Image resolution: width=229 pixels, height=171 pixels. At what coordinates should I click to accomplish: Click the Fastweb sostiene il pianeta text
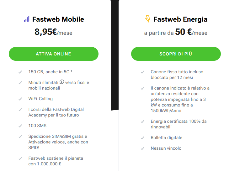pyautogui.click(x=56, y=161)
